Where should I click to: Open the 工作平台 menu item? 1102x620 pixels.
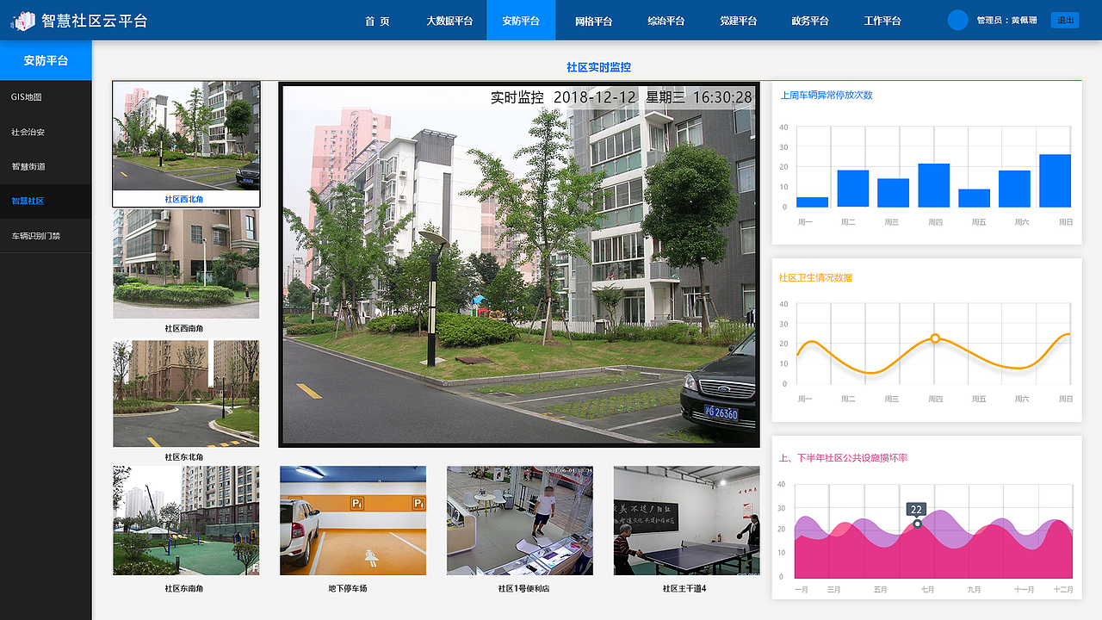[882, 21]
